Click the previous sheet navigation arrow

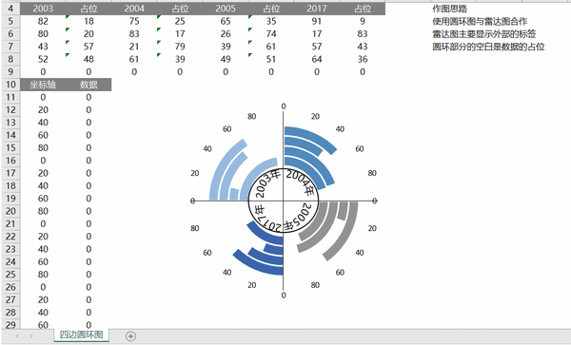click(x=17, y=335)
